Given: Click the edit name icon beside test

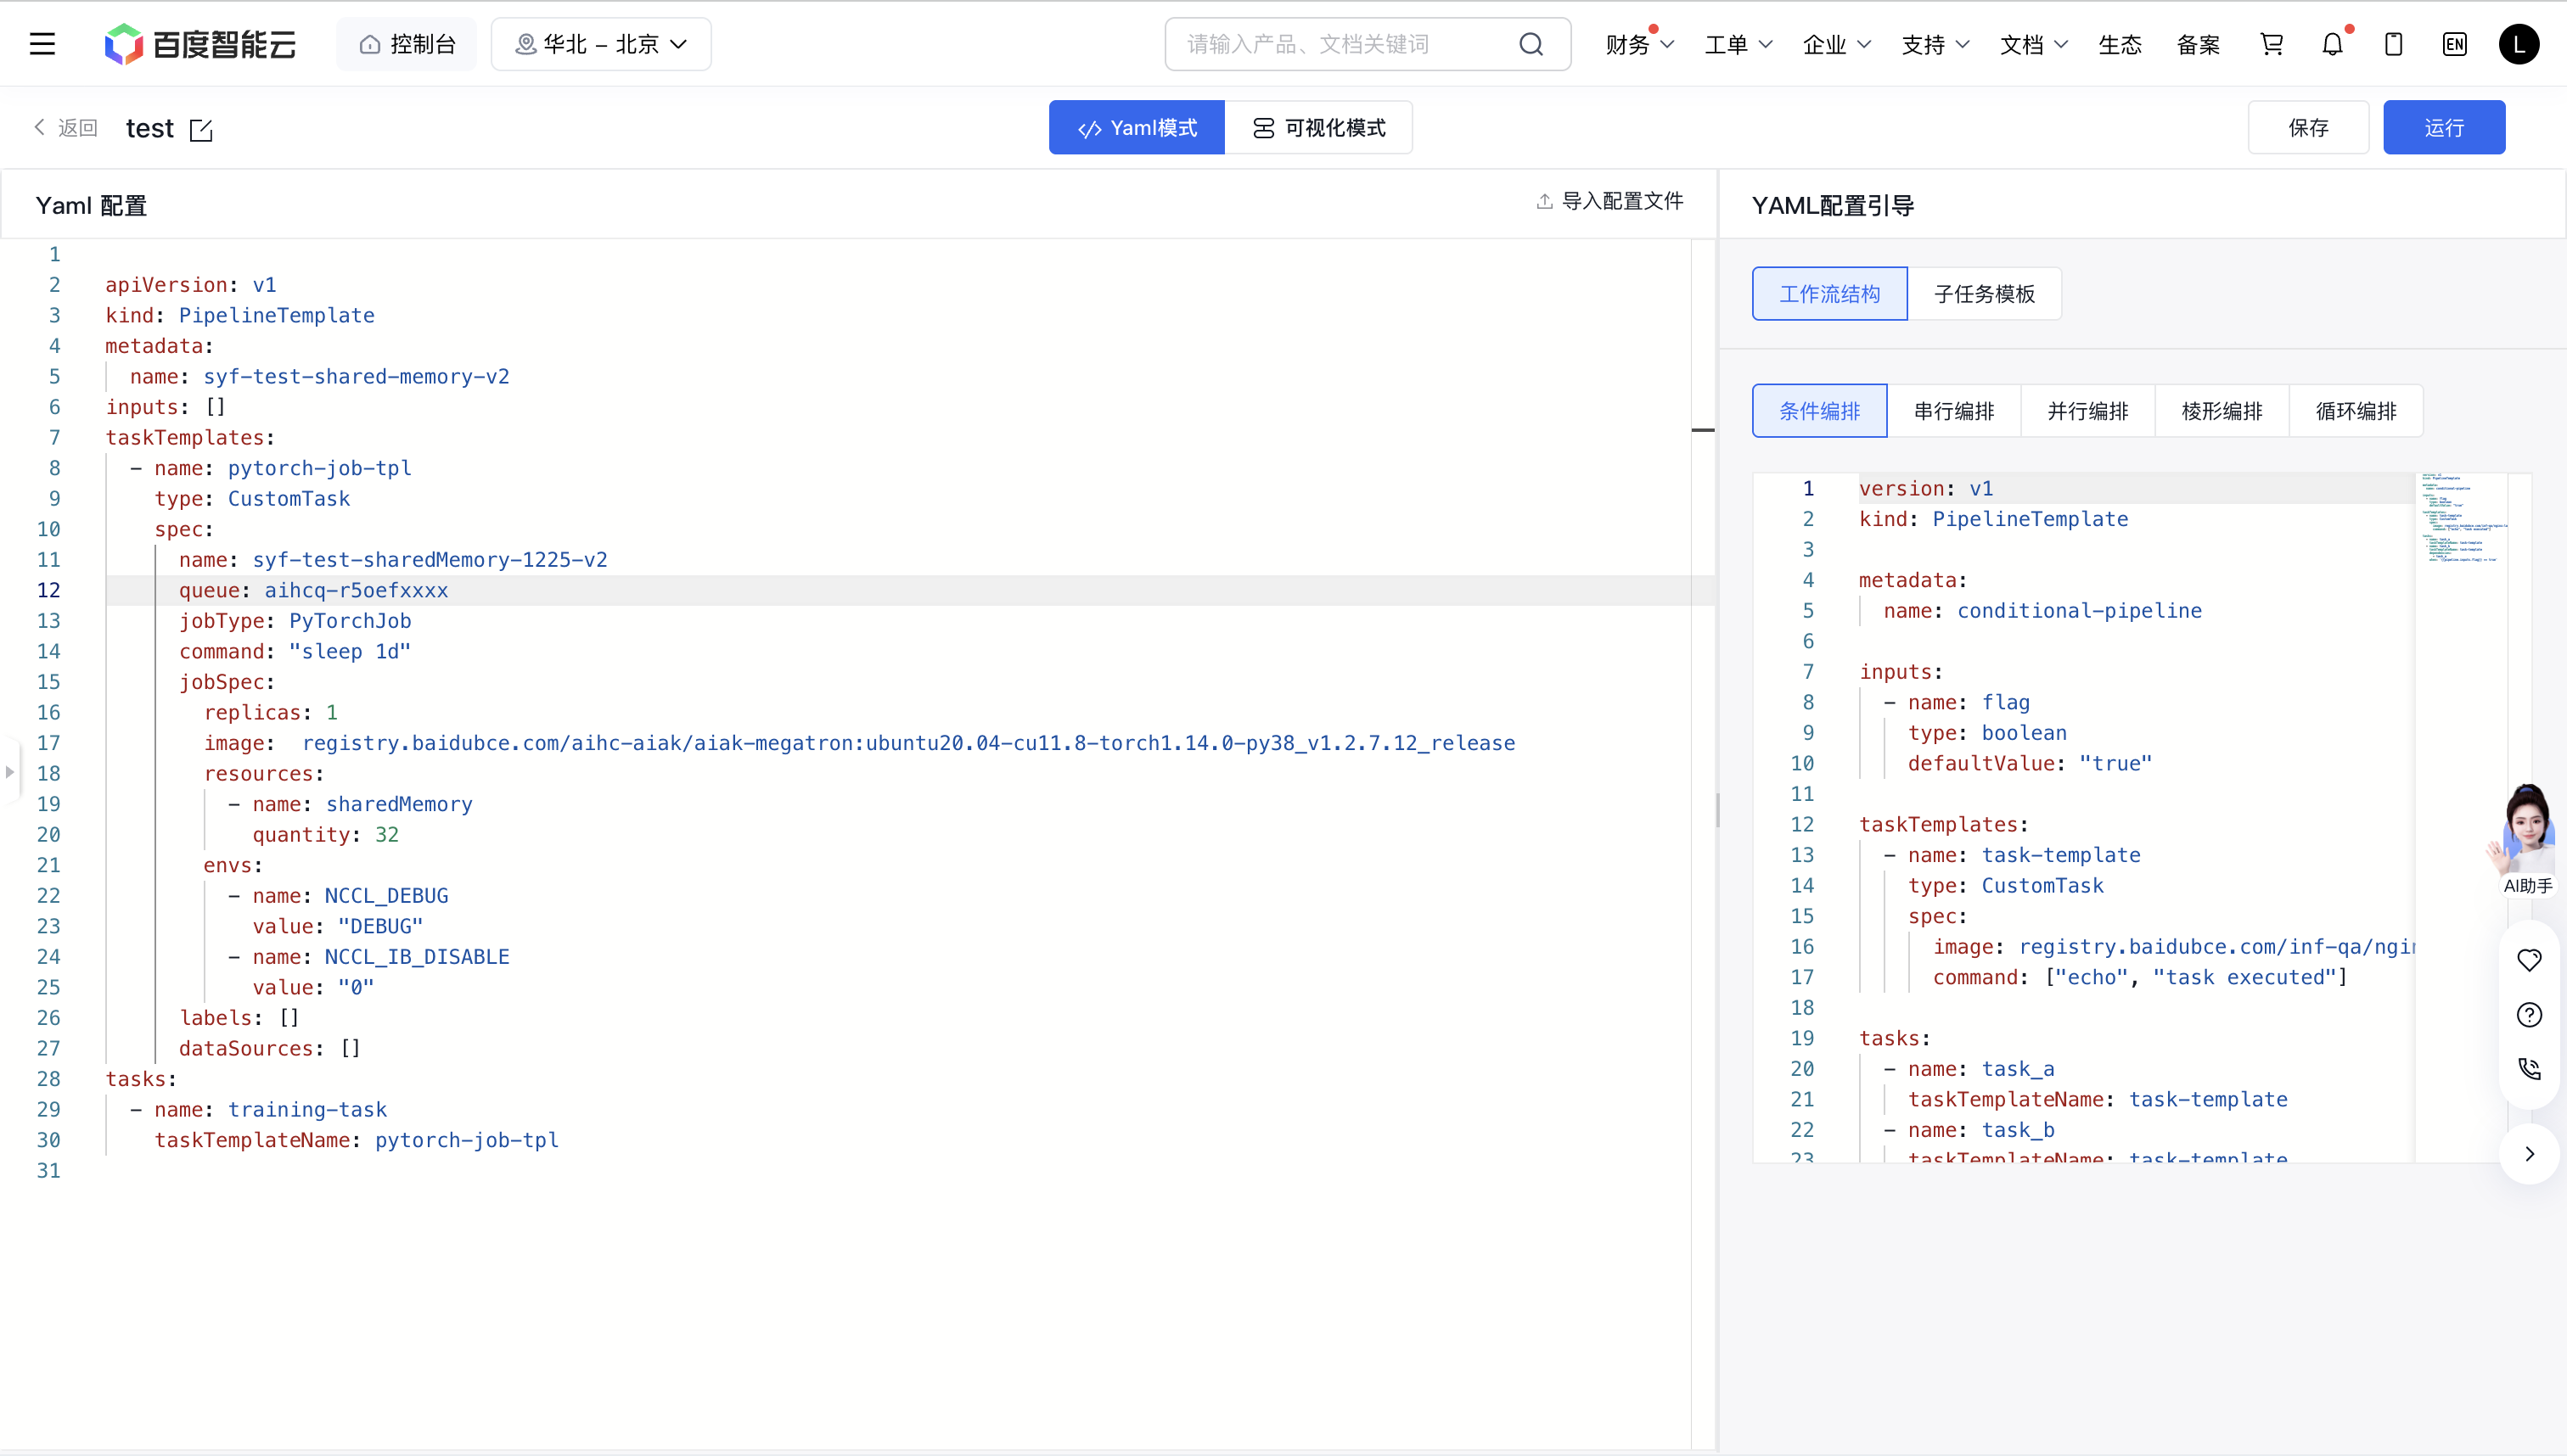Looking at the screenshot, I should pyautogui.click(x=201, y=130).
